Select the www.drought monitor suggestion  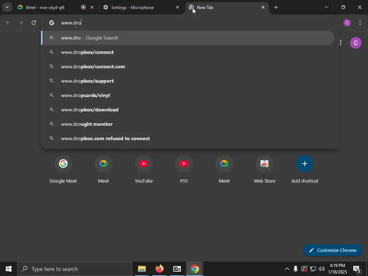188,124
